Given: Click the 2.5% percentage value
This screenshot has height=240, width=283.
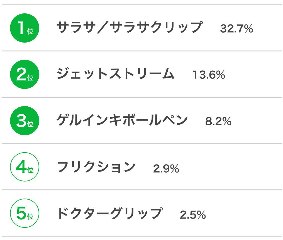Looking at the screenshot, I should coord(193,215).
